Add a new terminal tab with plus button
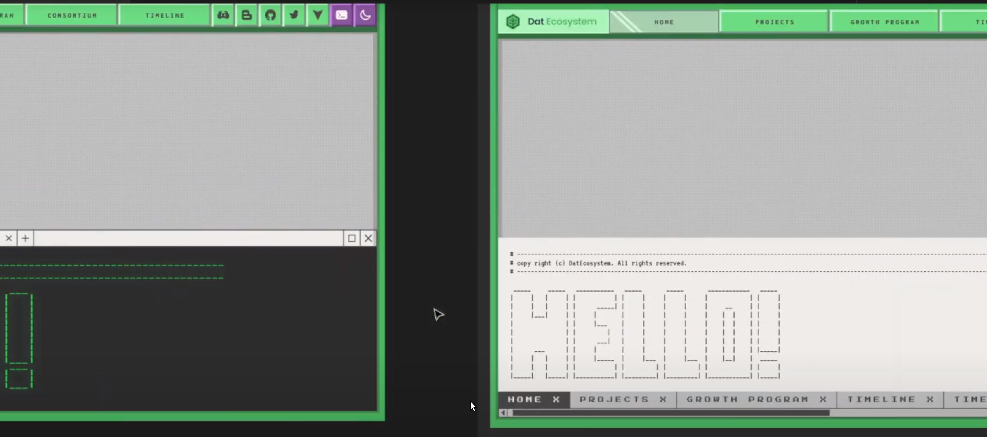The height and width of the screenshot is (437, 987). pyautogui.click(x=25, y=238)
